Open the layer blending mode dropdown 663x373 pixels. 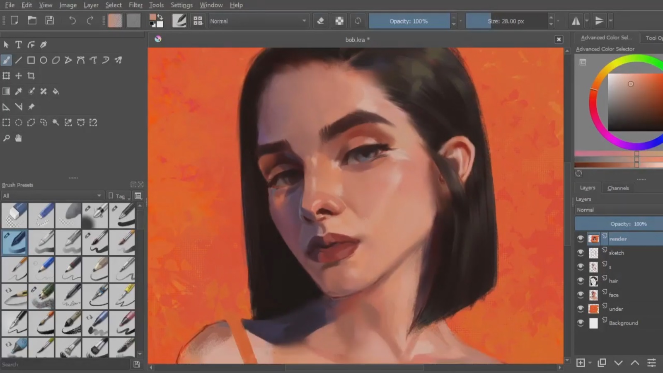(619, 210)
